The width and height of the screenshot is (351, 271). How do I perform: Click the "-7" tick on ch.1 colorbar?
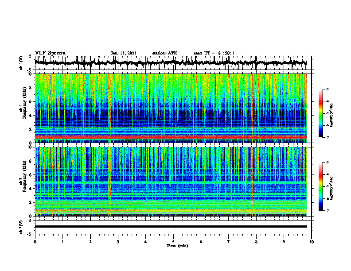click(x=327, y=137)
